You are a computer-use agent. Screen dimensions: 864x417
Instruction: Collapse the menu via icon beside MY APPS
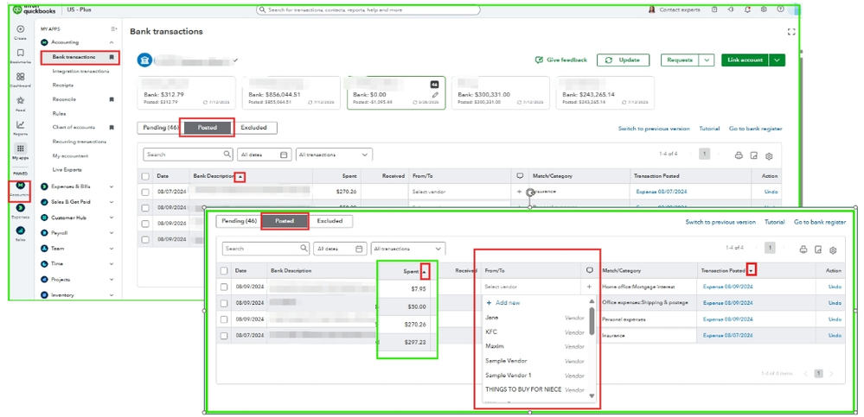pyautogui.click(x=114, y=28)
